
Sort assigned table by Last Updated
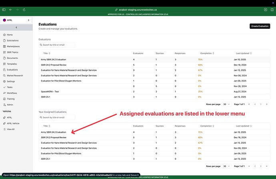click(x=244, y=126)
